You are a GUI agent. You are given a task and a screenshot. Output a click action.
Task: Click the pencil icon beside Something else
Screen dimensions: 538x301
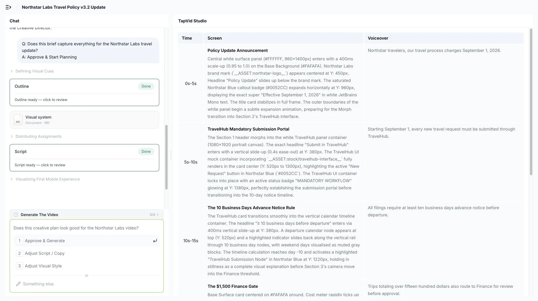tap(18, 284)
